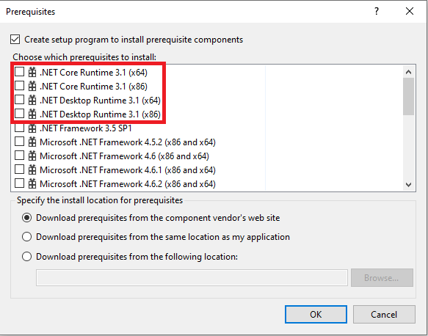The height and width of the screenshot is (336, 428).
Task: Select download from component vendor's web site
Action: pyautogui.click(x=26, y=218)
